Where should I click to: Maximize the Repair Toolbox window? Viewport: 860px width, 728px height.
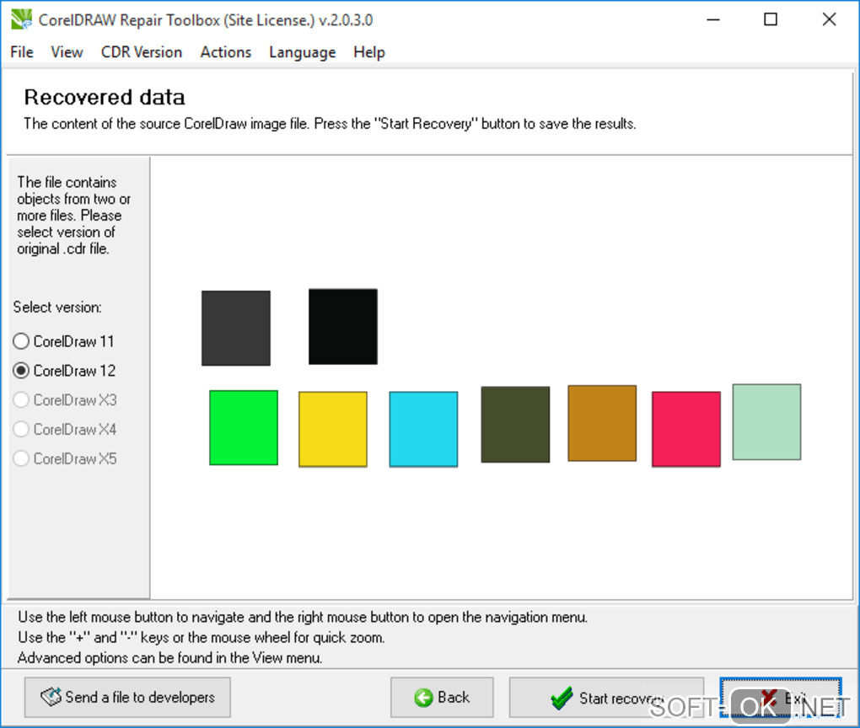click(771, 19)
